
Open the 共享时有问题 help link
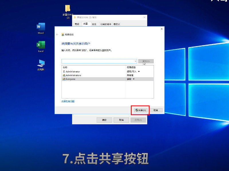(x=68, y=101)
